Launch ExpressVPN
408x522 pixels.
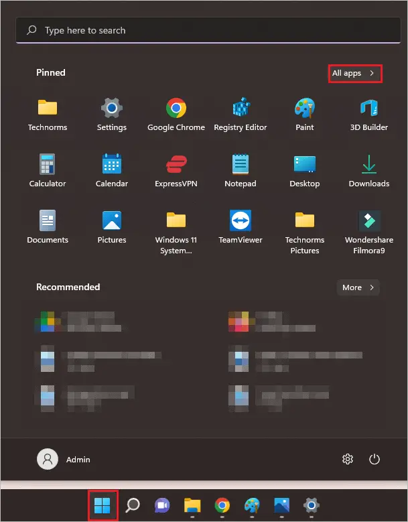coord(176,171)
